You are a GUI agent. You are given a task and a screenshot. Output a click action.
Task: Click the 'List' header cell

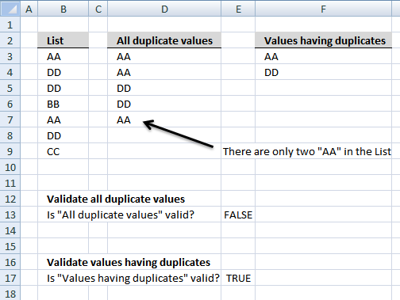pyautogui.click(x=63, y=40)
